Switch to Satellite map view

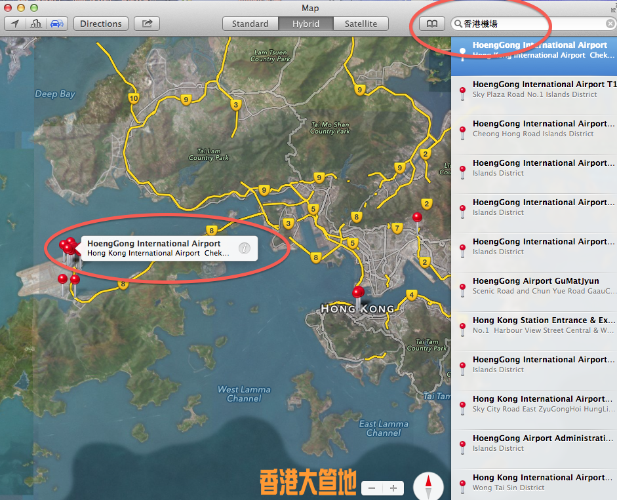(361, 24)
